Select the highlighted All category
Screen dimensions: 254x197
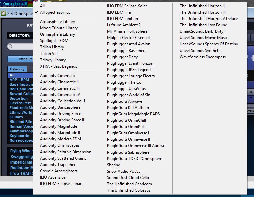point(20,75)
